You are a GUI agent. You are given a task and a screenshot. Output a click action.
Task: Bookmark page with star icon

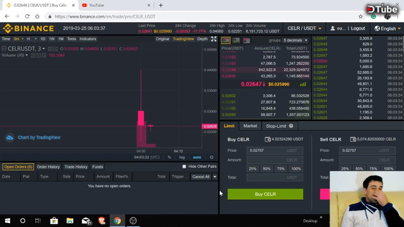360,16
